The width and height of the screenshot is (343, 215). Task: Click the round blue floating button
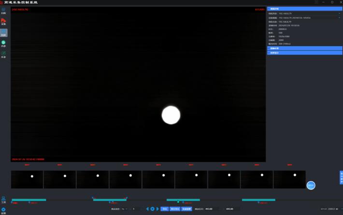(x=311, y=185)
